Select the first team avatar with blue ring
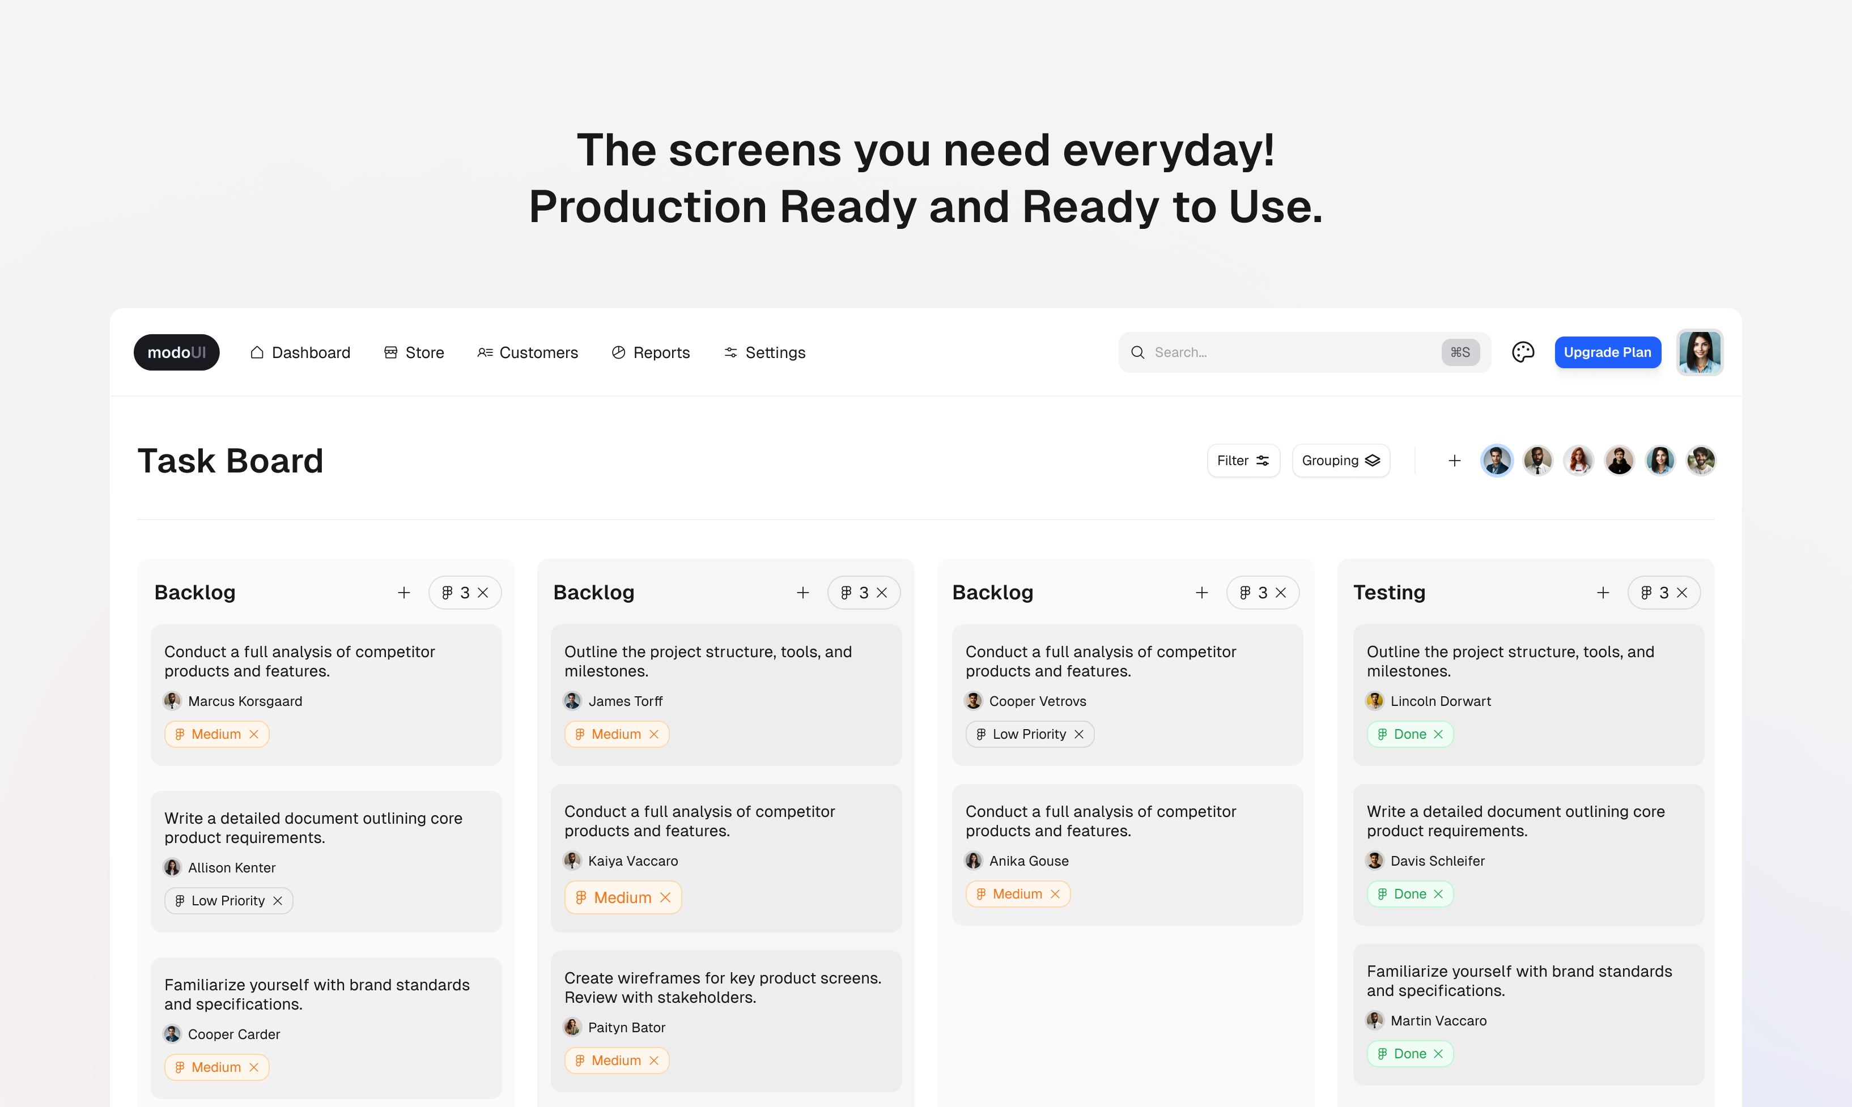1852x1107 pixels. (x=1496, y=460)
